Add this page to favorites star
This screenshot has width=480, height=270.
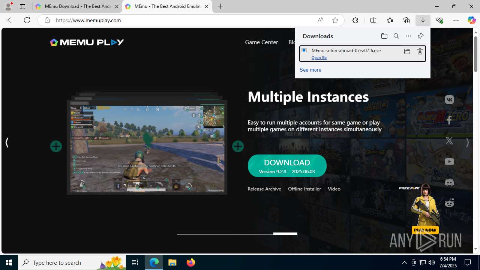[x=335, y=20]
